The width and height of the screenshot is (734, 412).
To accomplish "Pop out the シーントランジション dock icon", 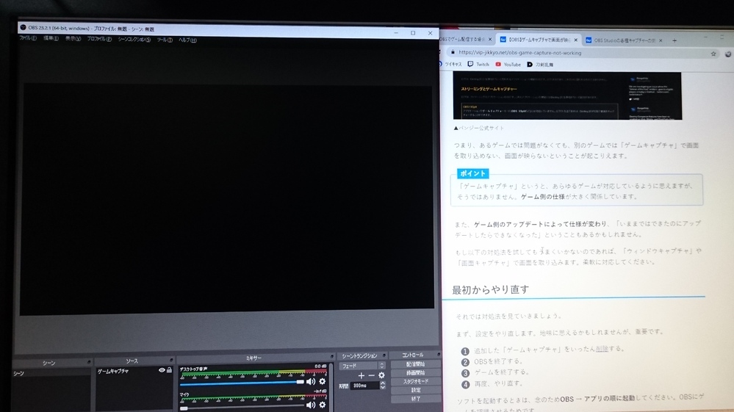I will click(x=384, y=356).
